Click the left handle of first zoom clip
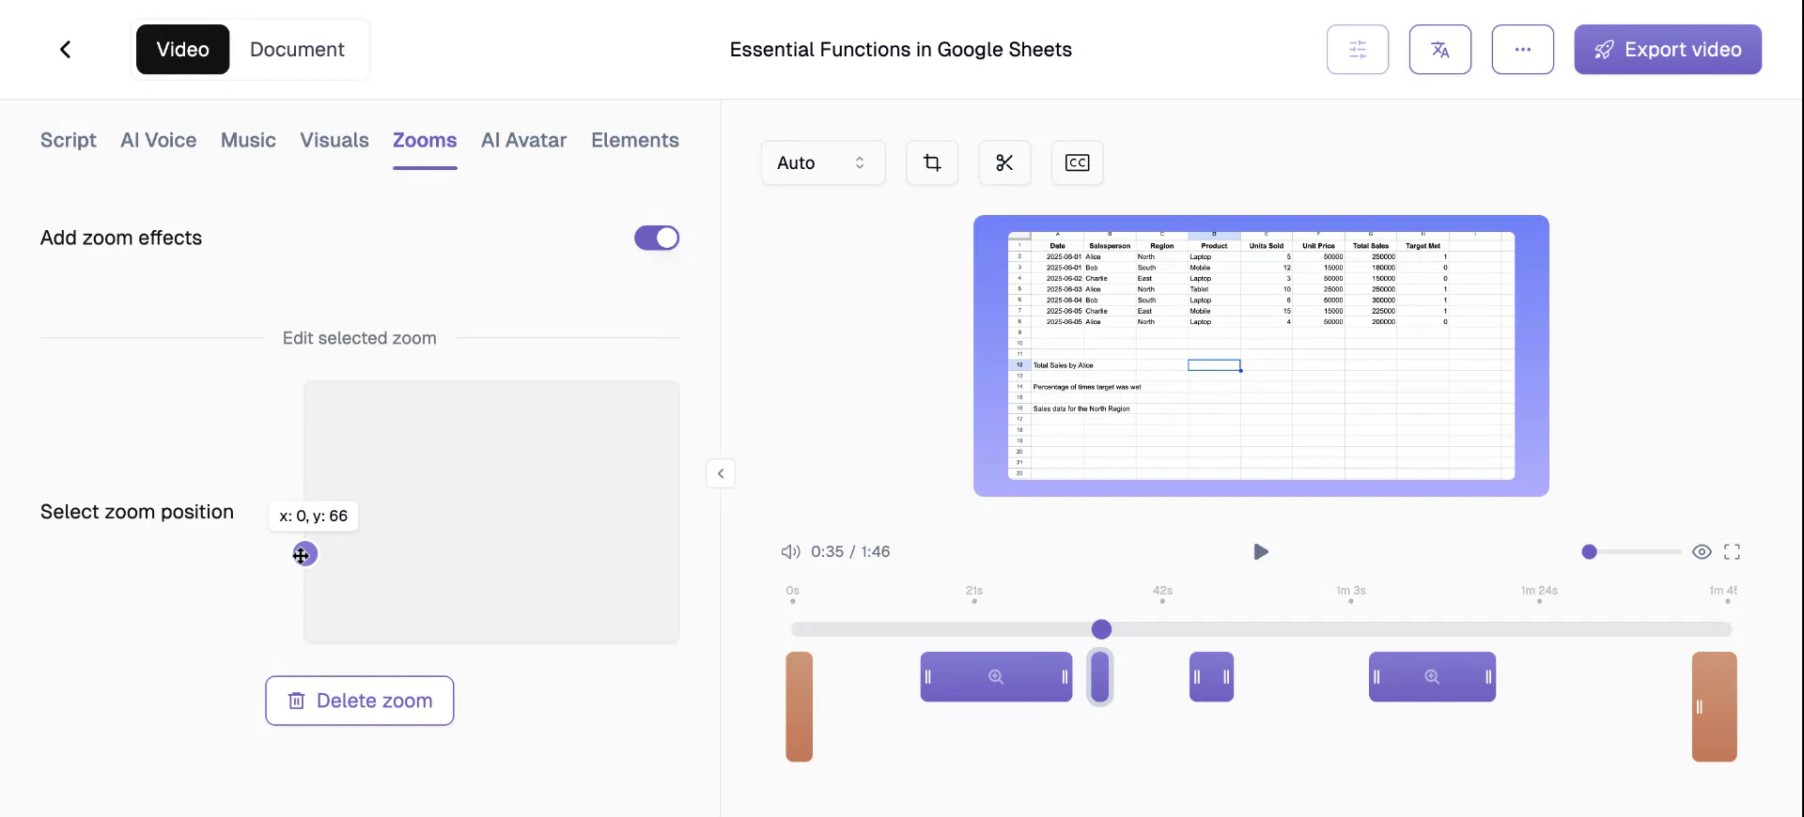 click(x=928, y=677)
